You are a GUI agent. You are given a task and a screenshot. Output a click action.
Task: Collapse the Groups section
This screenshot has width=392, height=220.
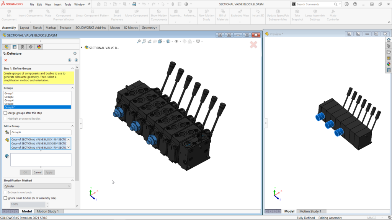pyautogui.click(x=72, y=88)
